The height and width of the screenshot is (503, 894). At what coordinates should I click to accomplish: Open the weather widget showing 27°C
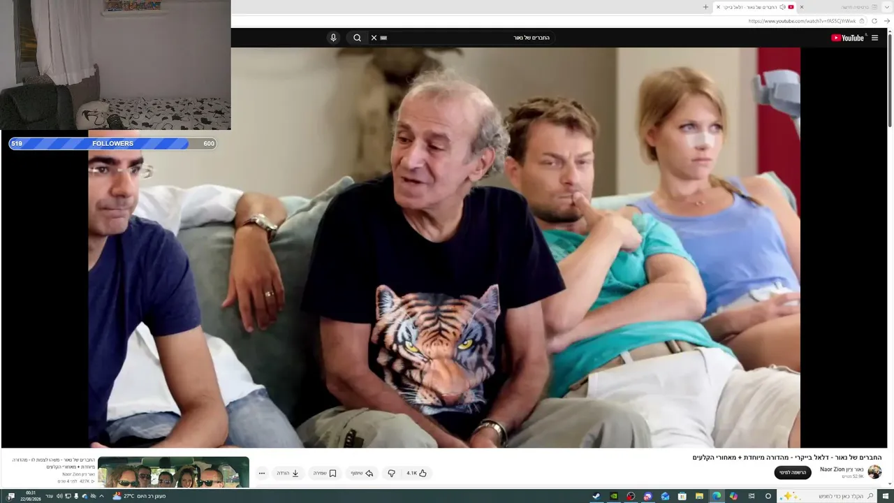tap(139, 496)
